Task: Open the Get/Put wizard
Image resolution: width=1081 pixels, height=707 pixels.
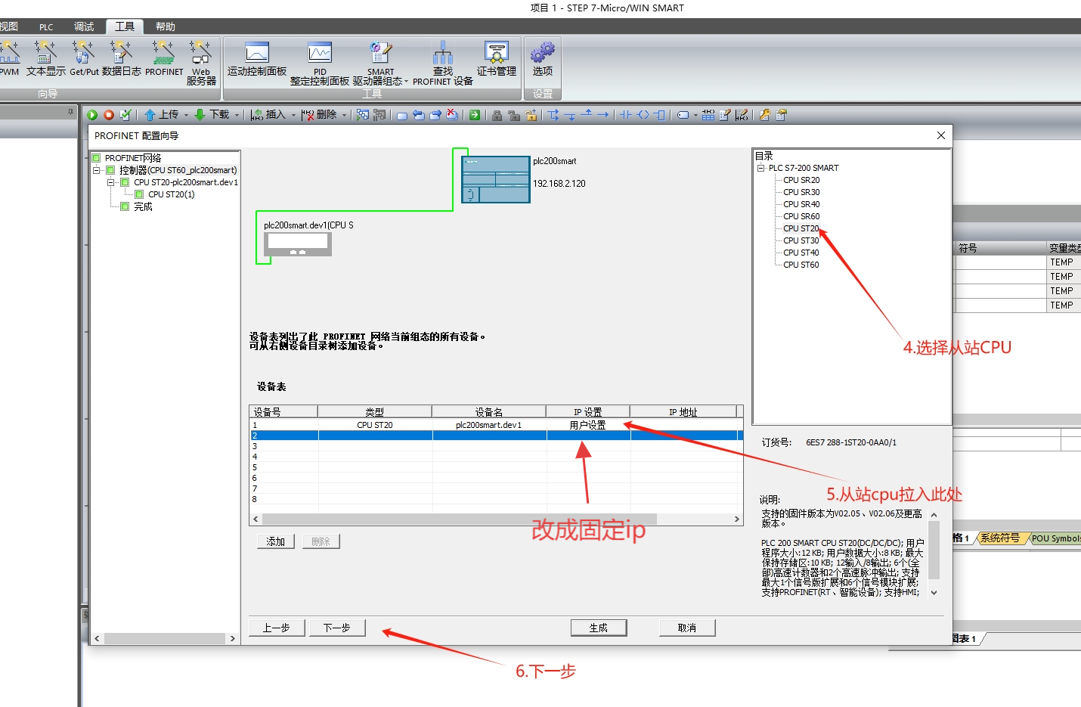Action: (x=84, y=58)
